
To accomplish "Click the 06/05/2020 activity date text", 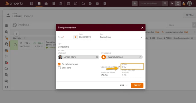I will click(x=25, y=46).
